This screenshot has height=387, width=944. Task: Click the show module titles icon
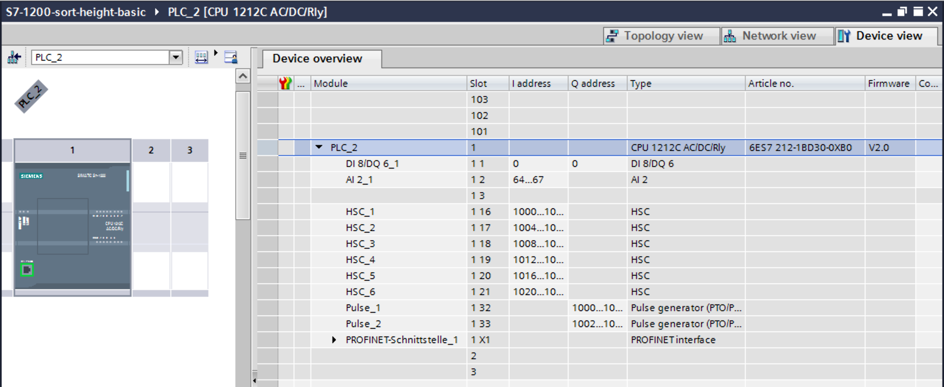pos(231,57)
